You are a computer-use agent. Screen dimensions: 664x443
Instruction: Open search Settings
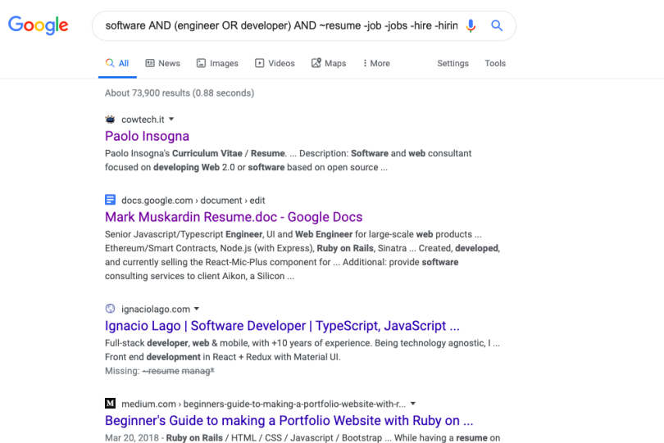point(453,64)
